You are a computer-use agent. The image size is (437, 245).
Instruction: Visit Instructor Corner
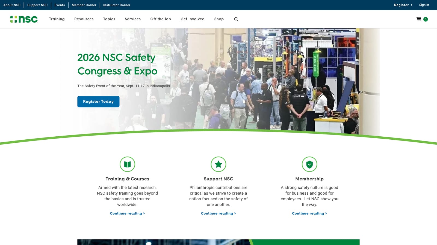pos(117,5)
